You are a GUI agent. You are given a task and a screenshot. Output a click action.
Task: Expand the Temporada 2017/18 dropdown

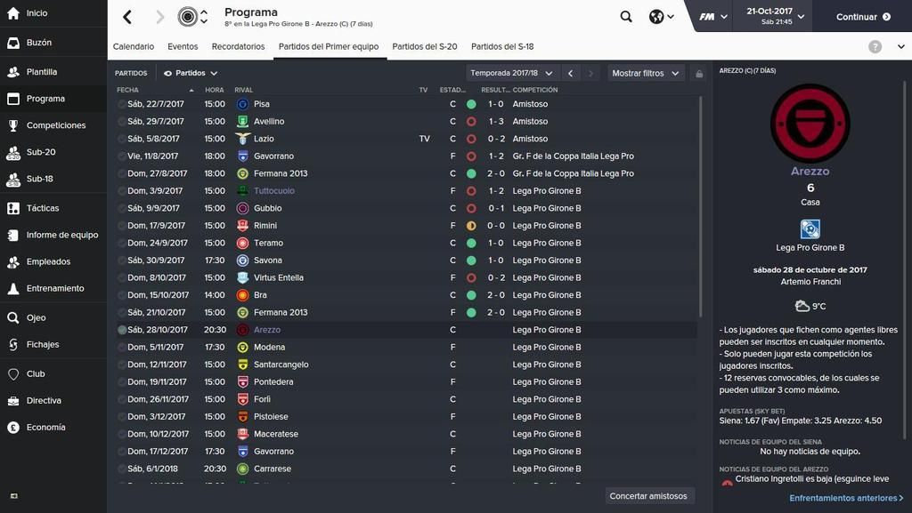(510, 73)
